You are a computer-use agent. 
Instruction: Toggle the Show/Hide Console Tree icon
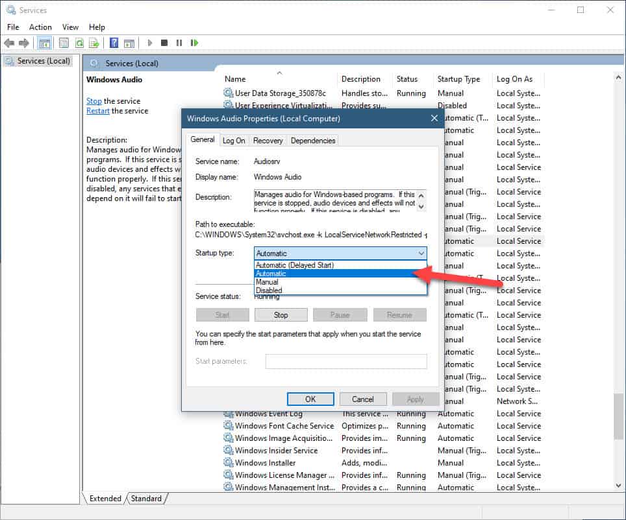(x=45, y=43)
